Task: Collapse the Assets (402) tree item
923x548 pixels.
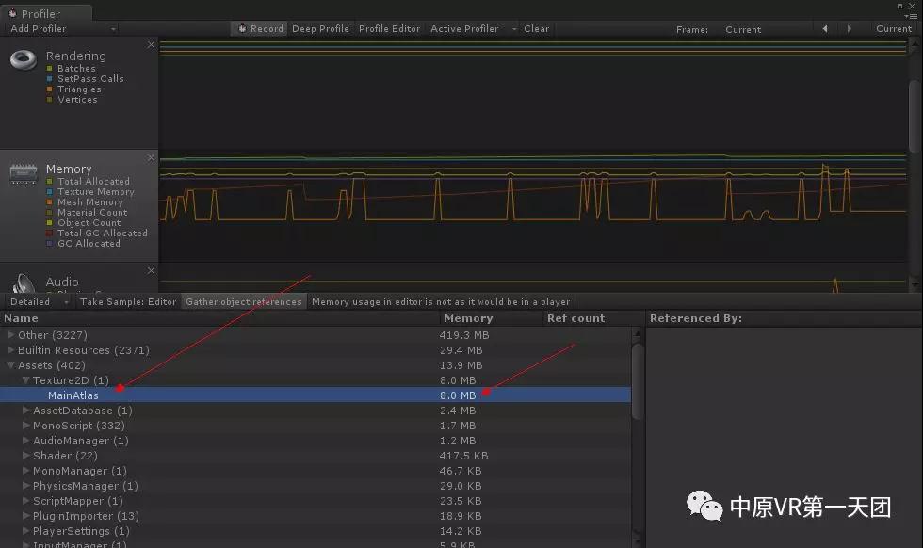Action: click(x=11, y=365)
